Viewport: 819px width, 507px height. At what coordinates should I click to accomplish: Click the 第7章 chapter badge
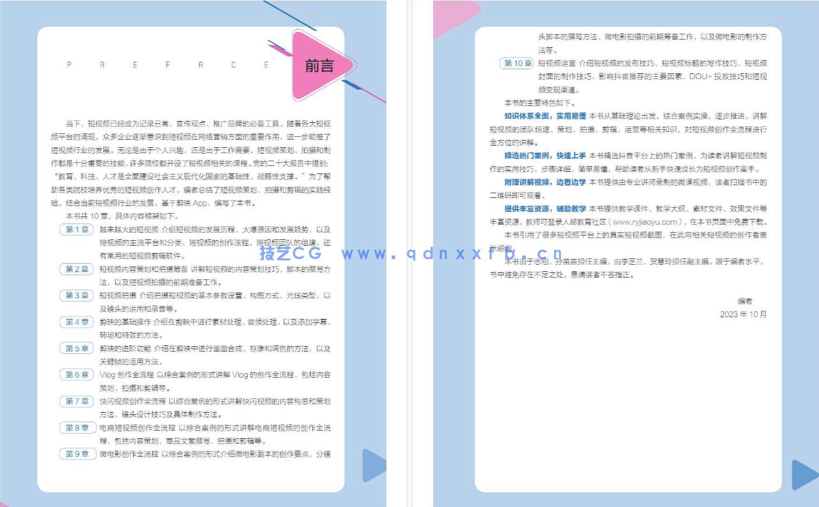[76, 401]
